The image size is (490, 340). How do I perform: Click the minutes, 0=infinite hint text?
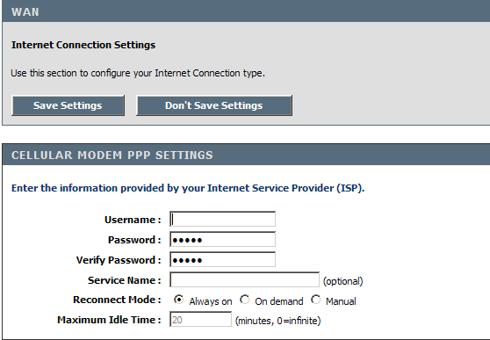tap(277, 321)
